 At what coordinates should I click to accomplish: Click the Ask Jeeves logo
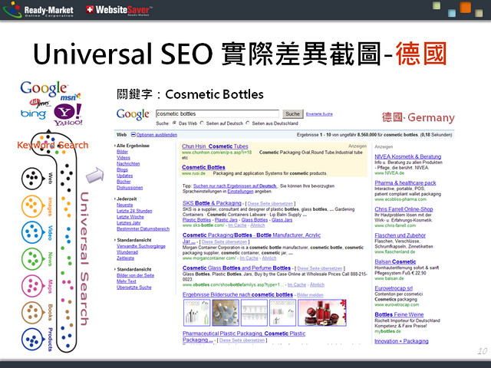[x=39, y=103]
